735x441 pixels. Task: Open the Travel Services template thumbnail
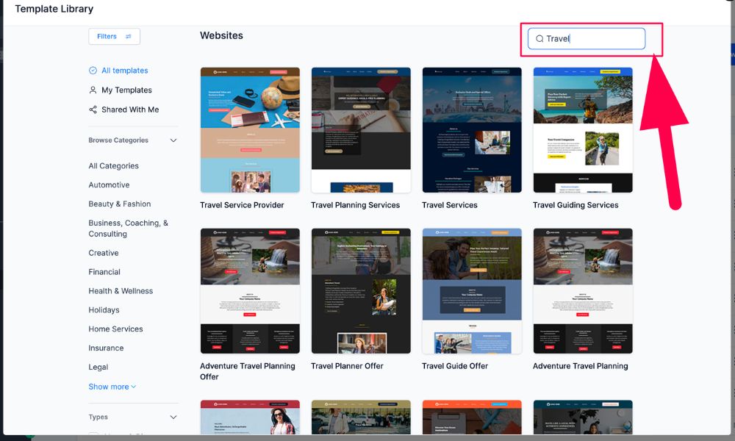[x=472, y=130]
